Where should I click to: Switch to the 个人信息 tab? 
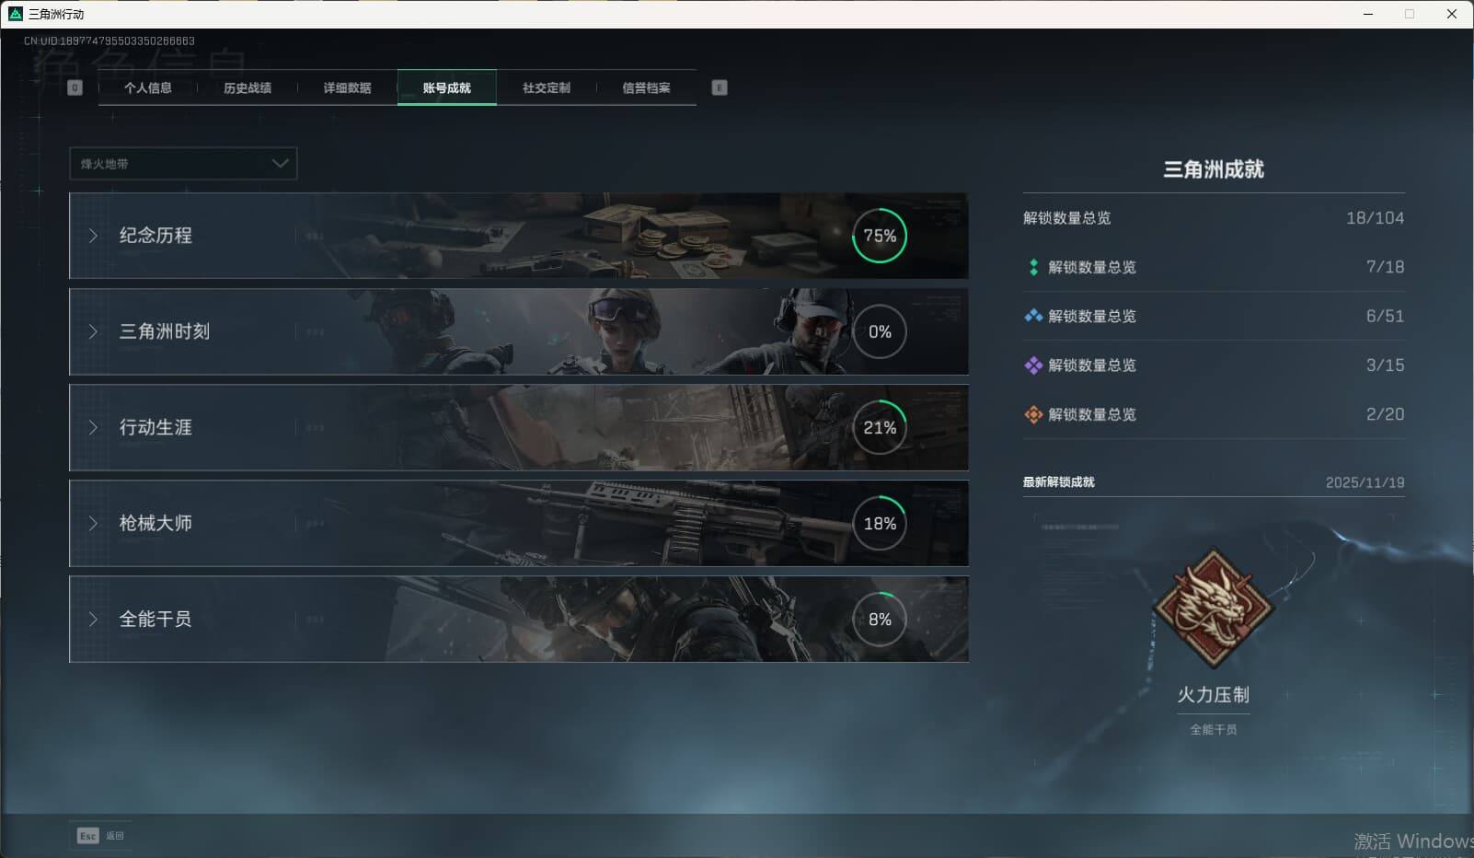147,87
